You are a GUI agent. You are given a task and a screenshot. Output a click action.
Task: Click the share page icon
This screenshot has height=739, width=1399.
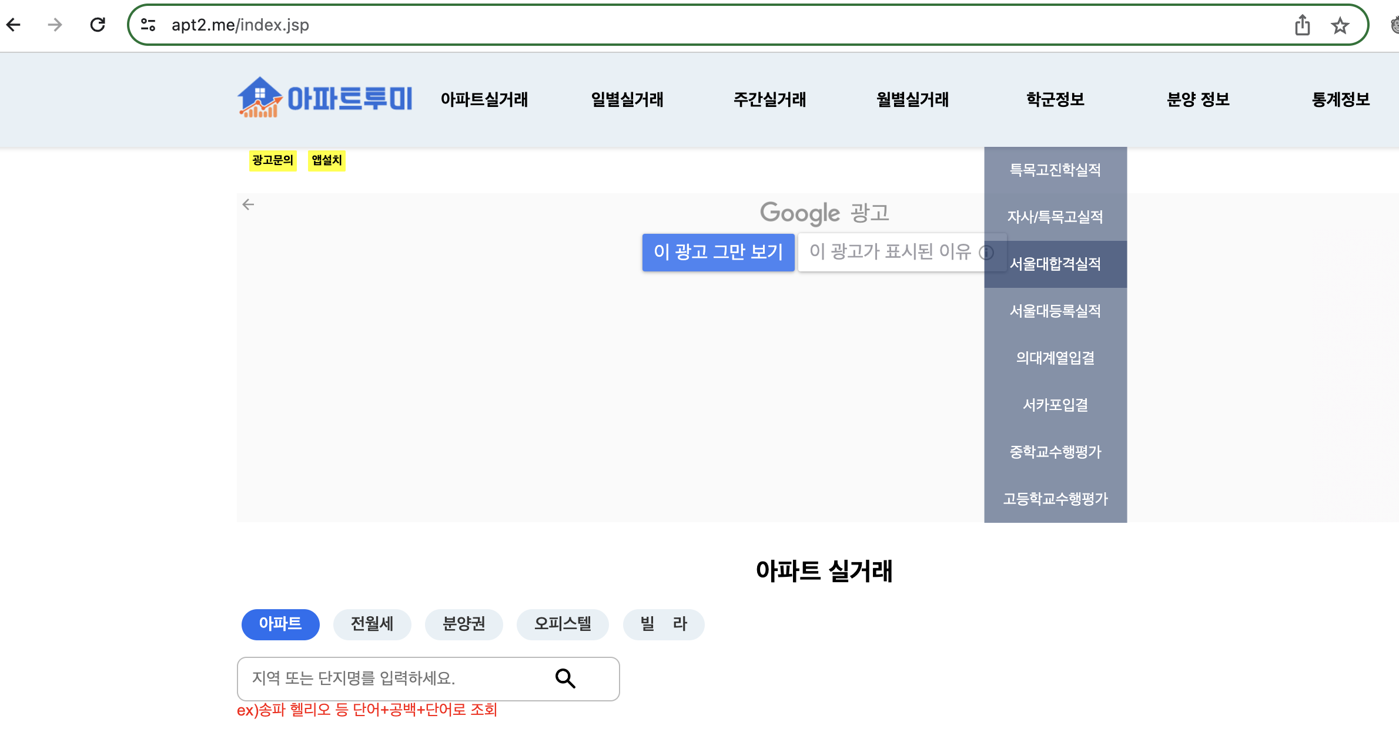pos(1302,25)
